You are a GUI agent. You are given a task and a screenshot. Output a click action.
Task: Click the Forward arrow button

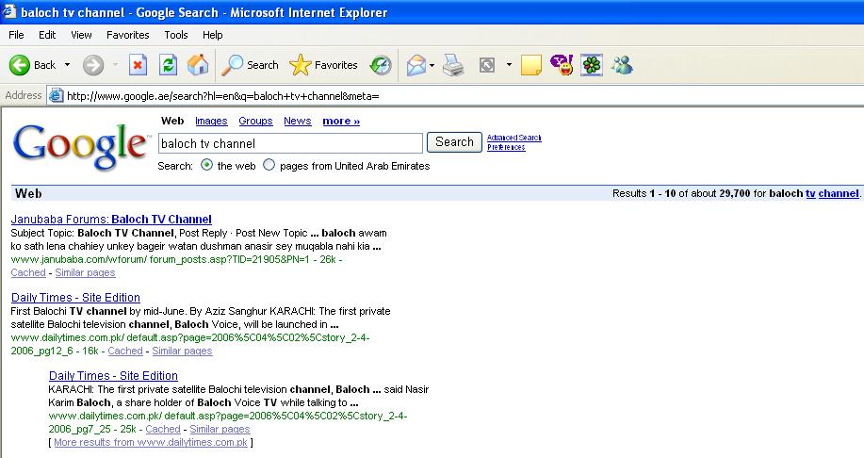pos(93,65)
